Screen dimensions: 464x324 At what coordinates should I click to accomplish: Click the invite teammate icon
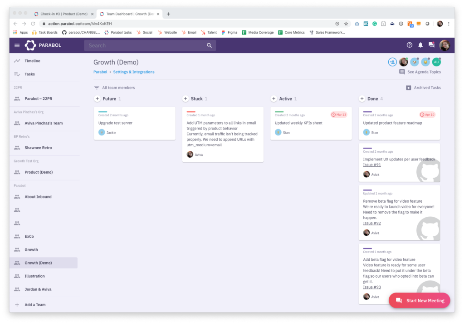(392, 62)
